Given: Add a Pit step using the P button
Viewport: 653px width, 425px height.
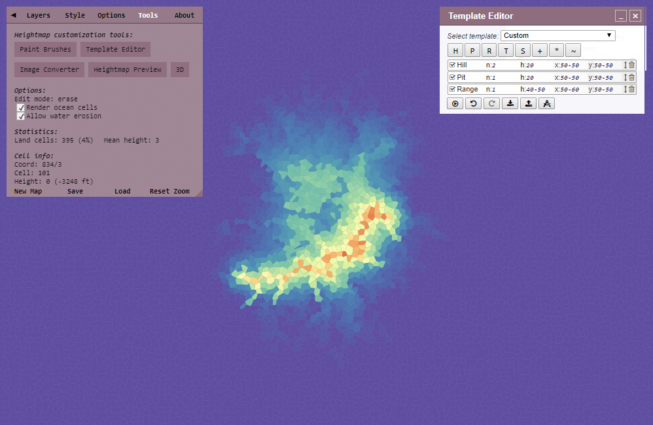Looking at the screenshot, I should [x=472, y=50].
